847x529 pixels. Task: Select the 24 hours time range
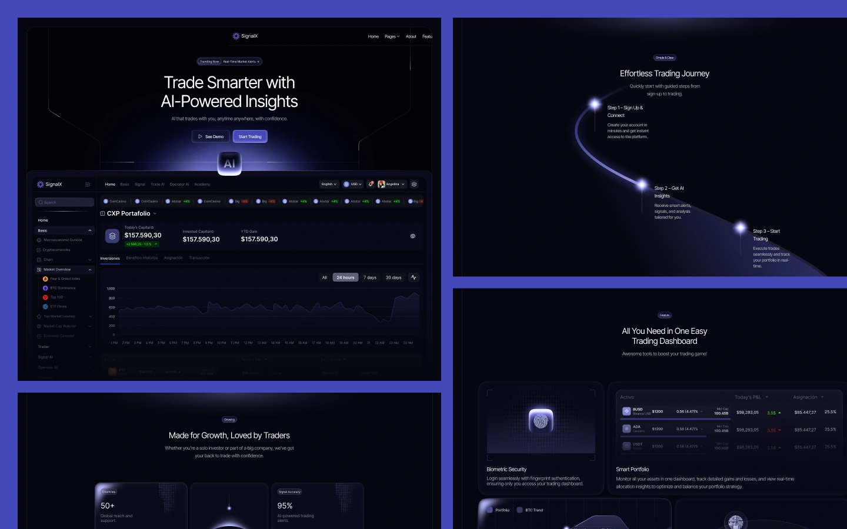345,277
